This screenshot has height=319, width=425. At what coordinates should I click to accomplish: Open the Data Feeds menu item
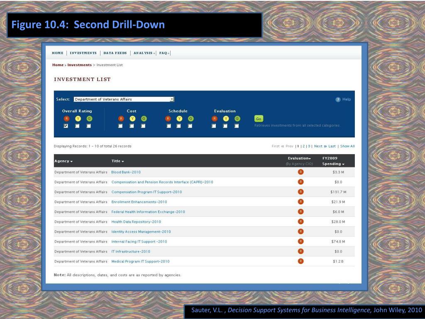click(115, 53)
